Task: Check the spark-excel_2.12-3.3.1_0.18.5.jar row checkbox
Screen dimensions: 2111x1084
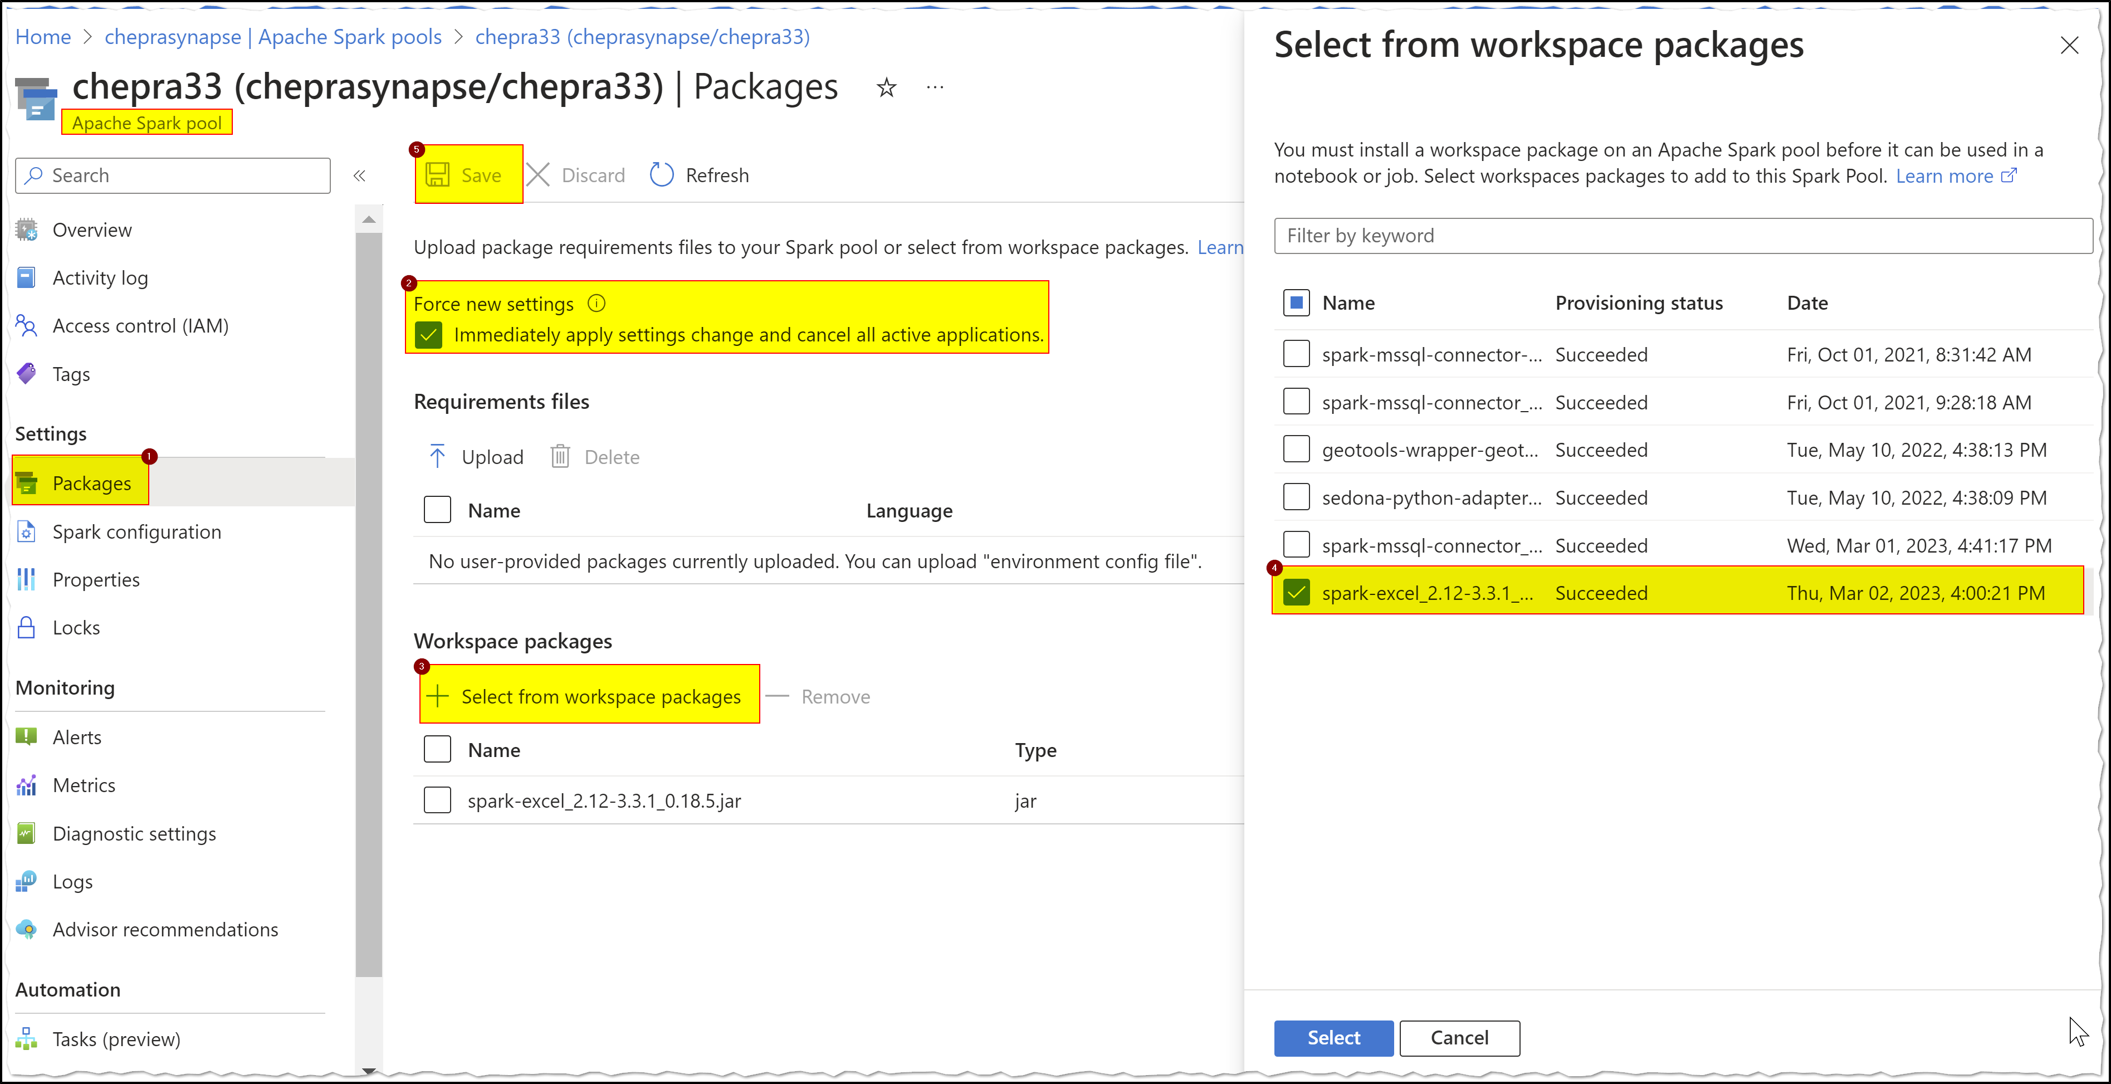Action: click(438, 800)
